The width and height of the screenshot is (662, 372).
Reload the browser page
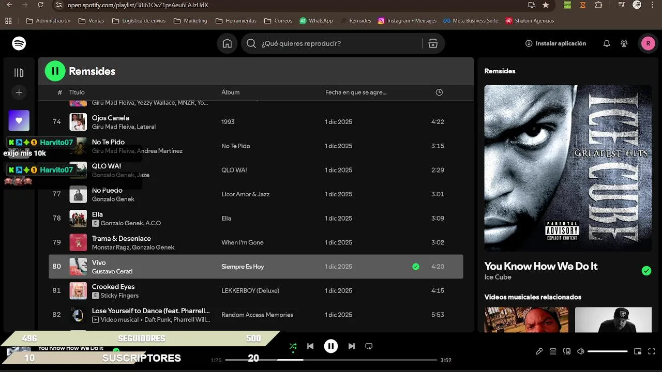(41, 5)
